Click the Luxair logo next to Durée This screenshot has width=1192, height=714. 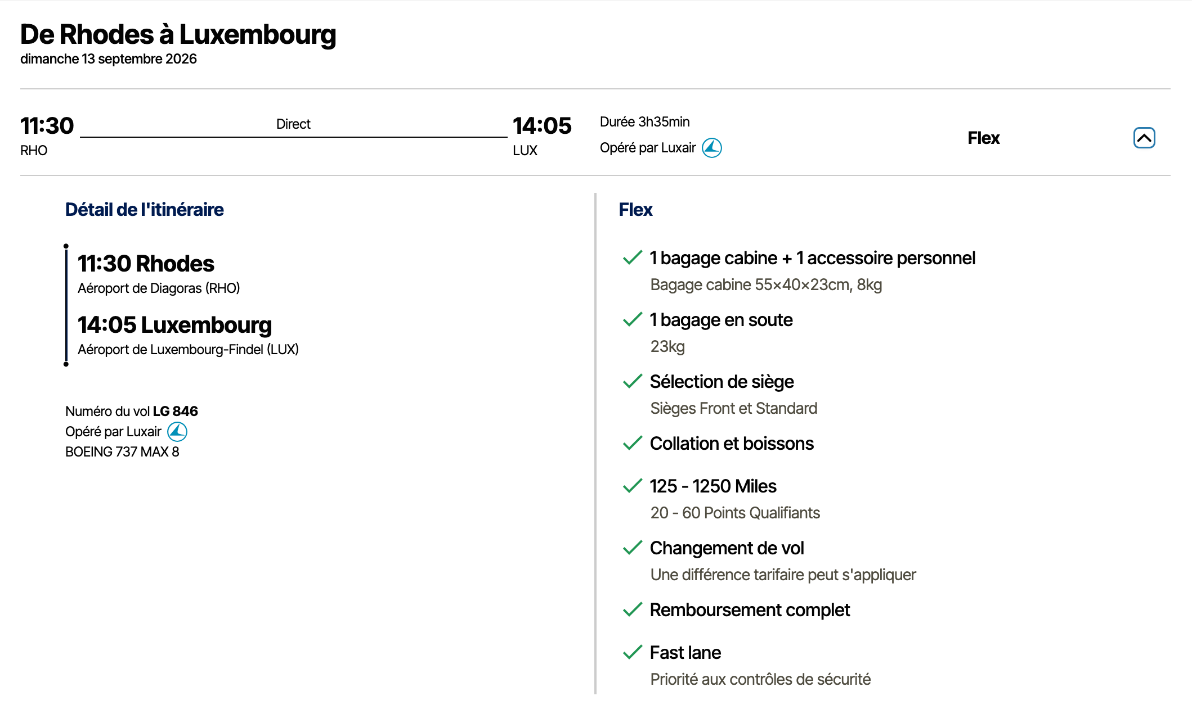[712, 148]
